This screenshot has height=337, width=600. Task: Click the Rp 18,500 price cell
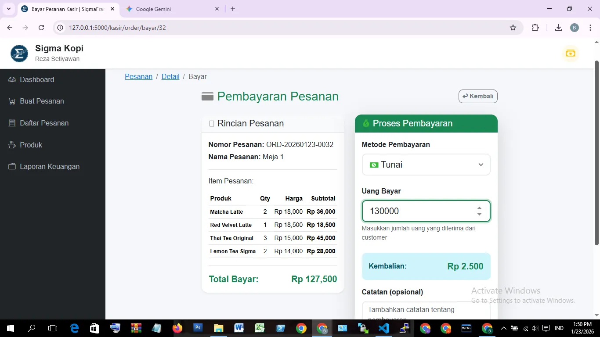point(289,225)
